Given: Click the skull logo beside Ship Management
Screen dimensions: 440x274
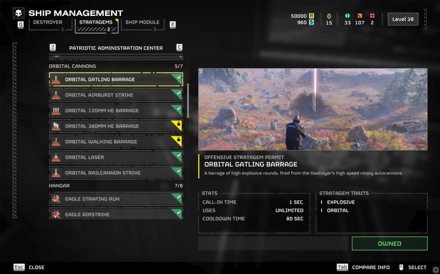Looking at the screenshot, I should (19, 13).
